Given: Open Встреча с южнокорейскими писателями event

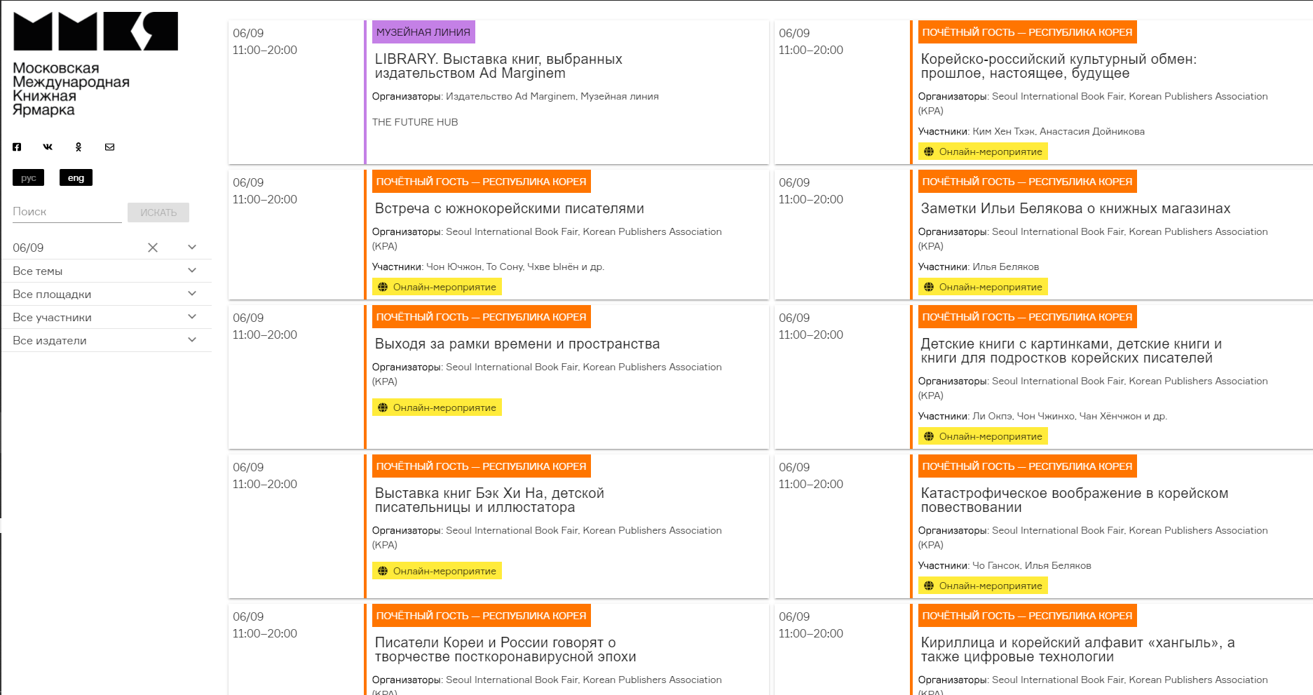Looking at the screenshot, I should pos(510,208).
